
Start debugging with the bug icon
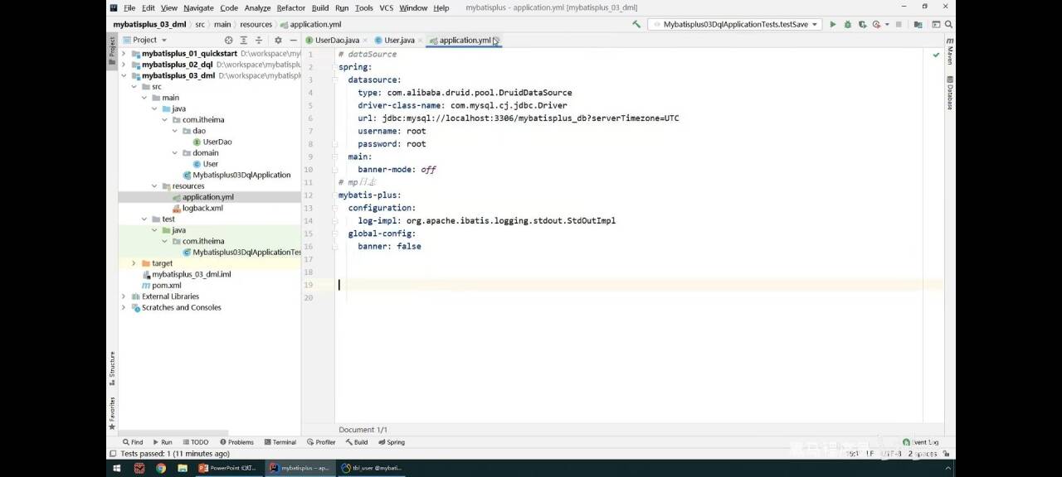848,25
